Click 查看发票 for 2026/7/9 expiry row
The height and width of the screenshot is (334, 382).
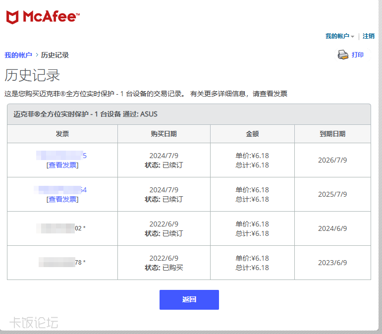point(62,165)
